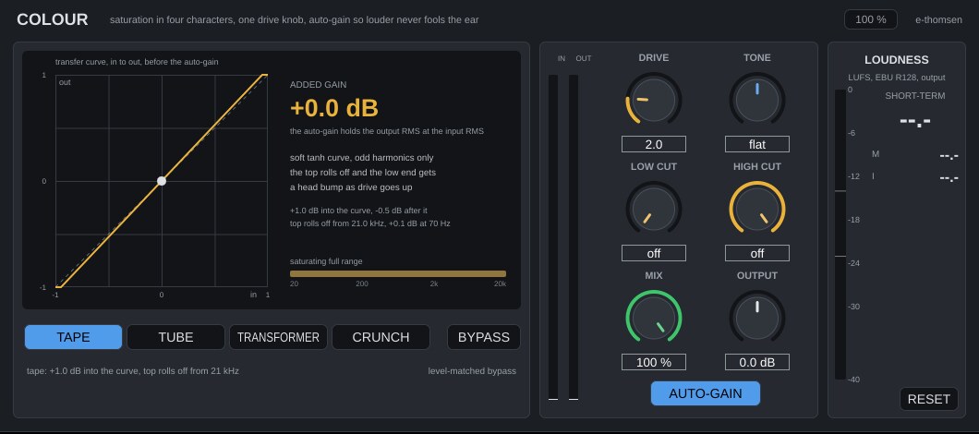Click the HIGH CUT knob
Image resolution: width=979 pixels, height=434 pixels.
coord(757,210)
